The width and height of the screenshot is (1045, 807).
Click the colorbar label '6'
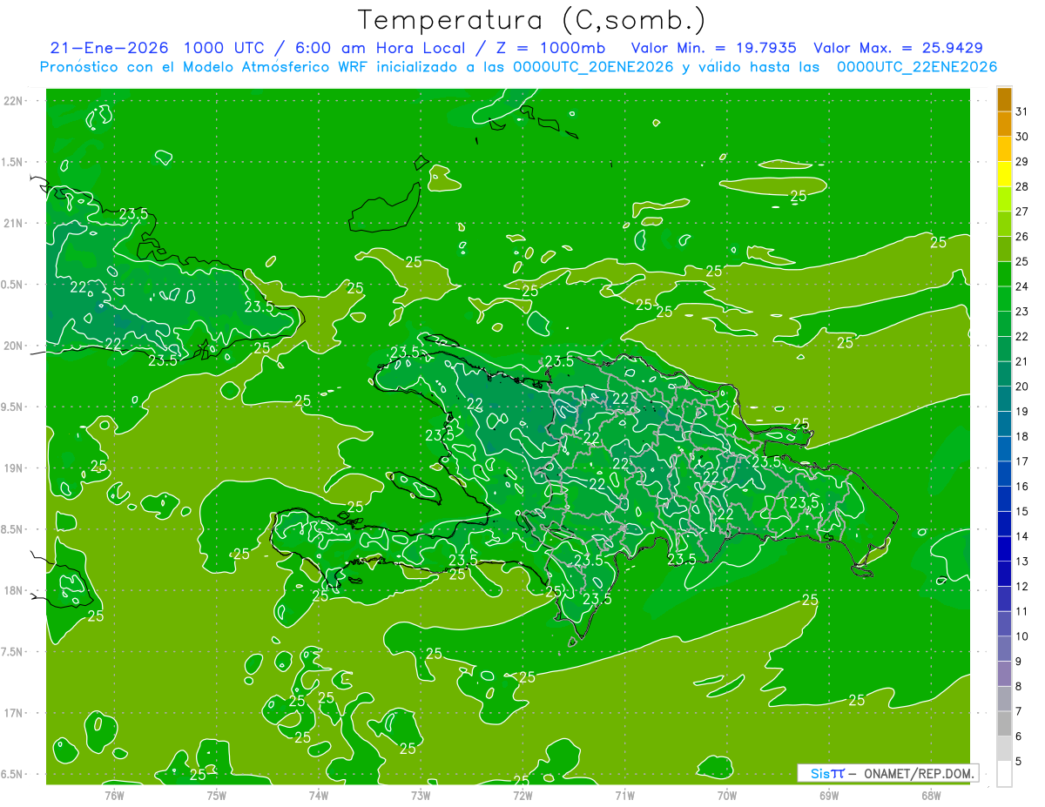point(1019,736)
